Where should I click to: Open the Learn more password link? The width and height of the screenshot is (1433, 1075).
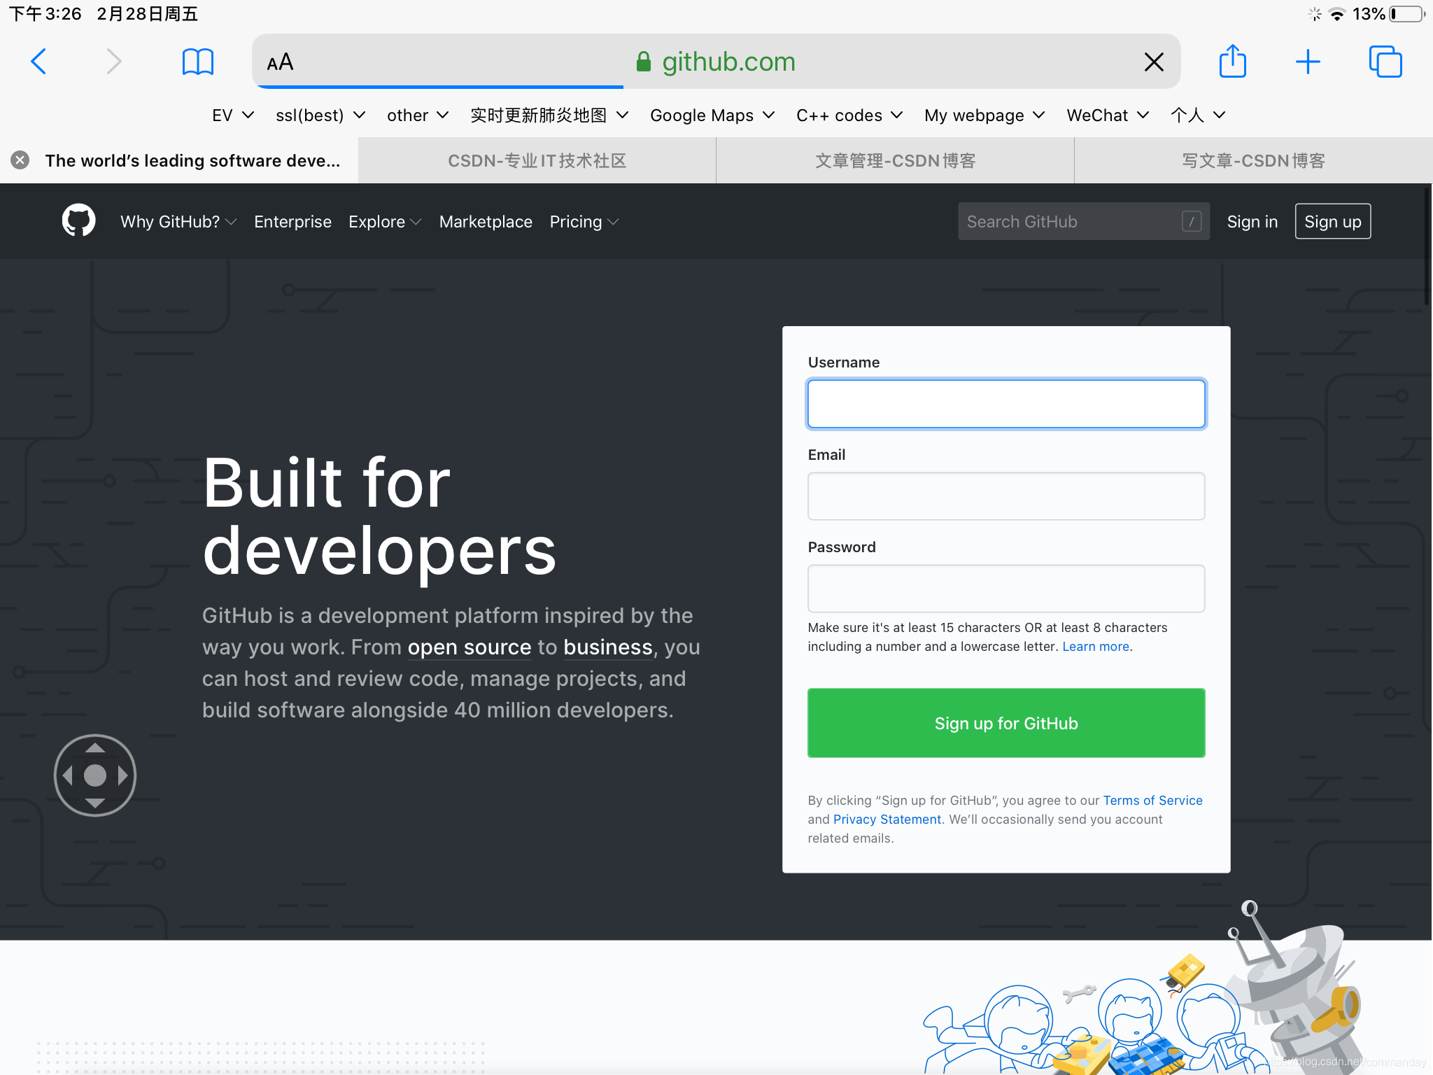coord(1096,646)
